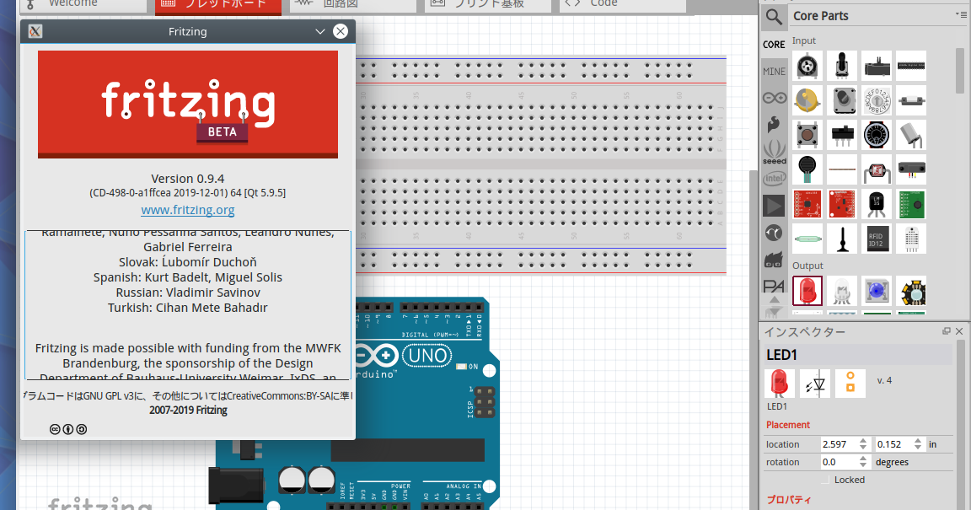
Task: Pick the tilt sensor part
Action: [911, 135]
